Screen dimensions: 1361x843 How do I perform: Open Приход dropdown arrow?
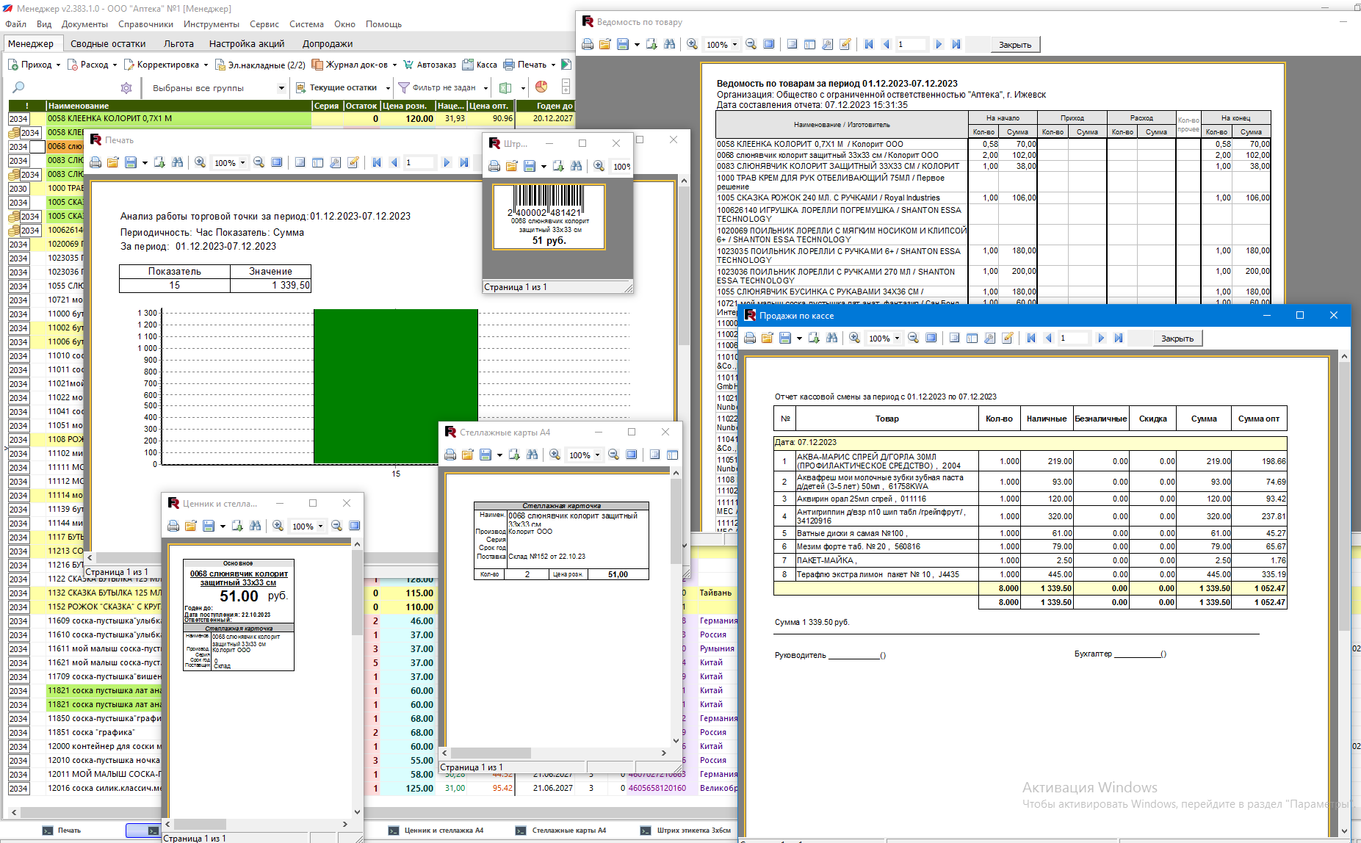pyautogui.click(x=58, y=65)
